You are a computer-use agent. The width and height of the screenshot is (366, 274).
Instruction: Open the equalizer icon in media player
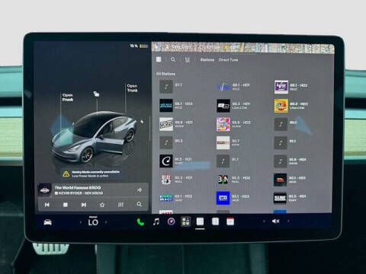coord(120,205)
